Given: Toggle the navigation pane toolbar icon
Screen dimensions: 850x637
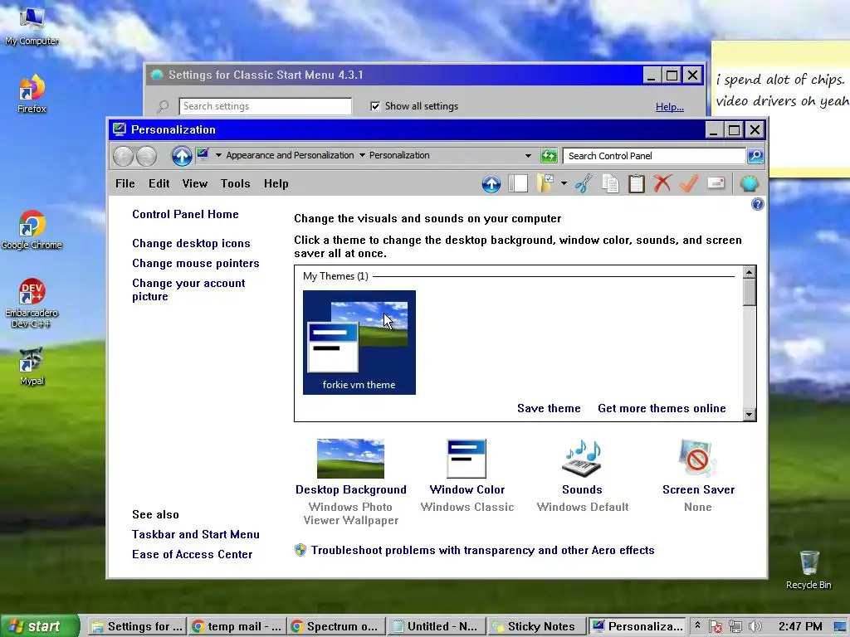Looking at the screenshot, I should (x=518, y=183).
